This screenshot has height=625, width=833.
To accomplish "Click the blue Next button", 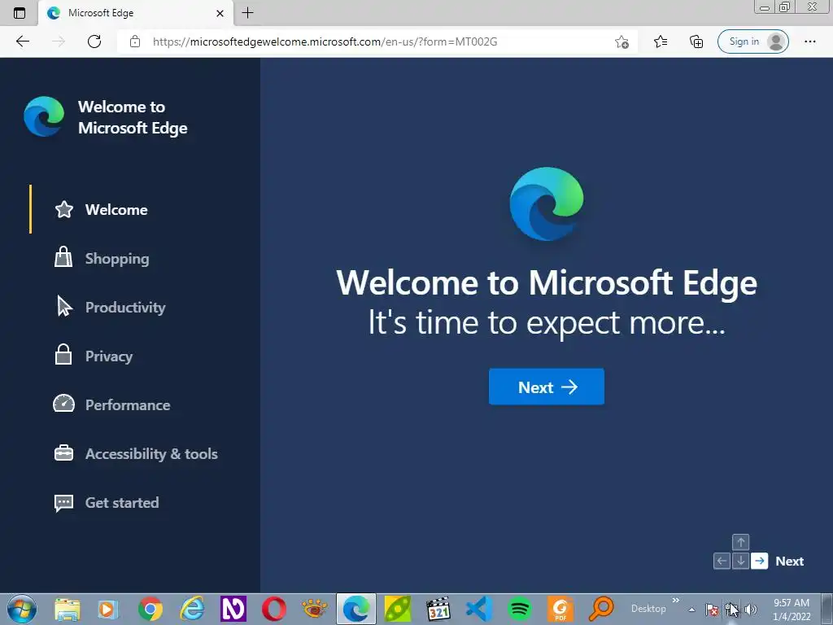I will tap(546, 387).
